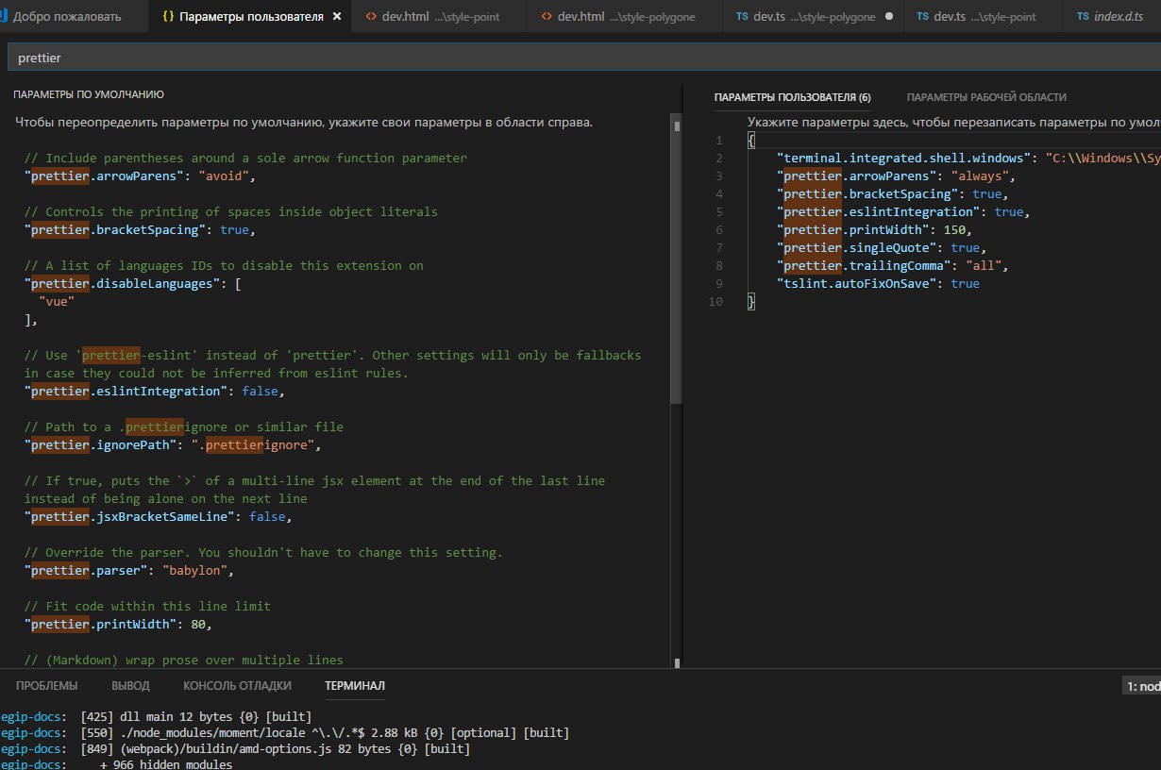Click default "prettier.eslintIntegration": false line

click(x=153, y=391)
